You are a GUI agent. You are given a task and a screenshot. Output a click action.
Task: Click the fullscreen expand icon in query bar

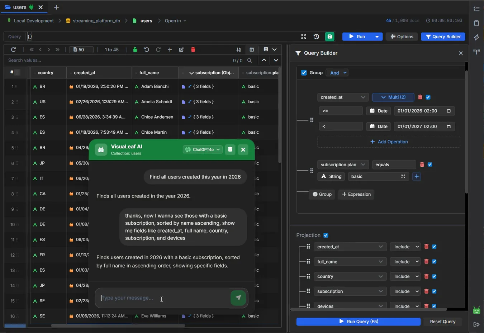(x=304, y=37)
